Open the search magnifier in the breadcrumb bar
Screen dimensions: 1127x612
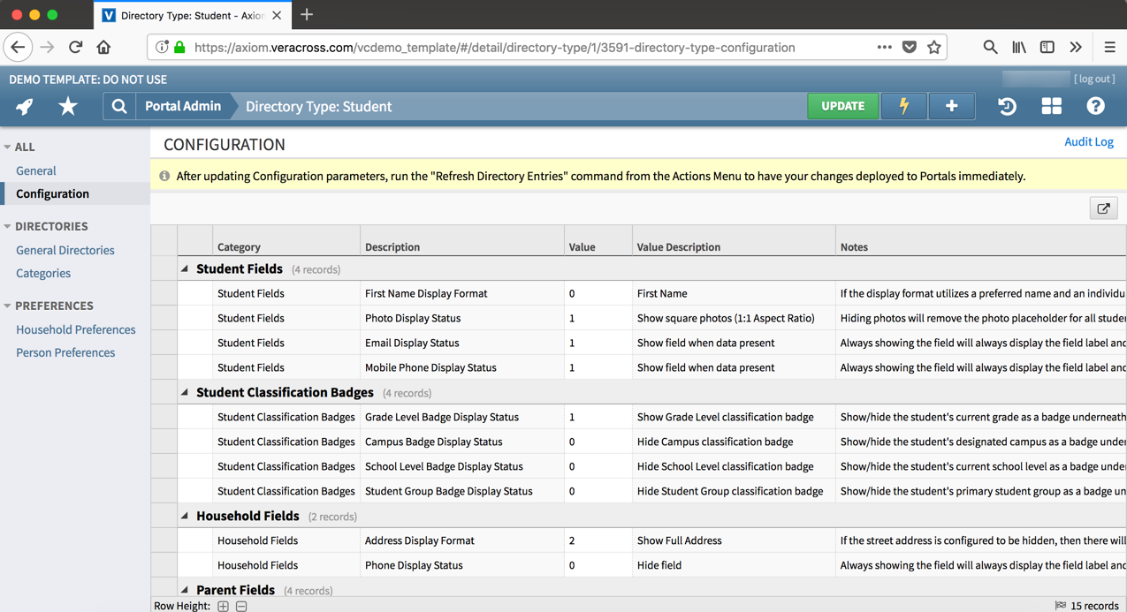click(118, 105)
